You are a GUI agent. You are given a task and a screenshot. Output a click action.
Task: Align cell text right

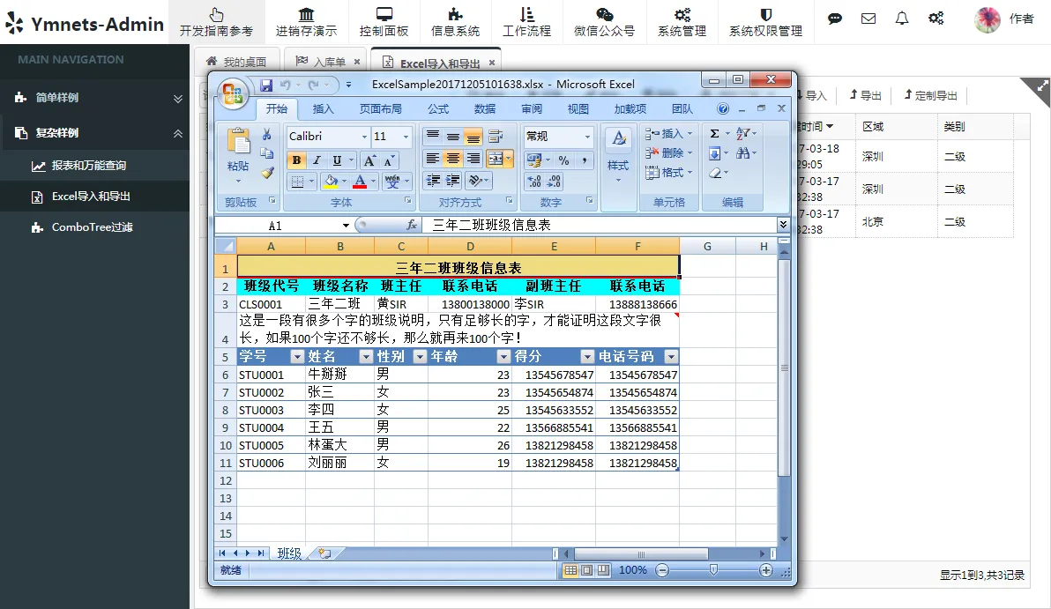click(473, 159)
